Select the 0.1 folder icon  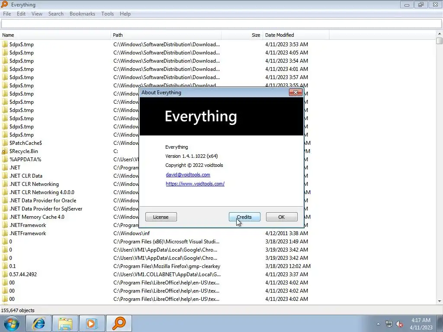(5, 266)
